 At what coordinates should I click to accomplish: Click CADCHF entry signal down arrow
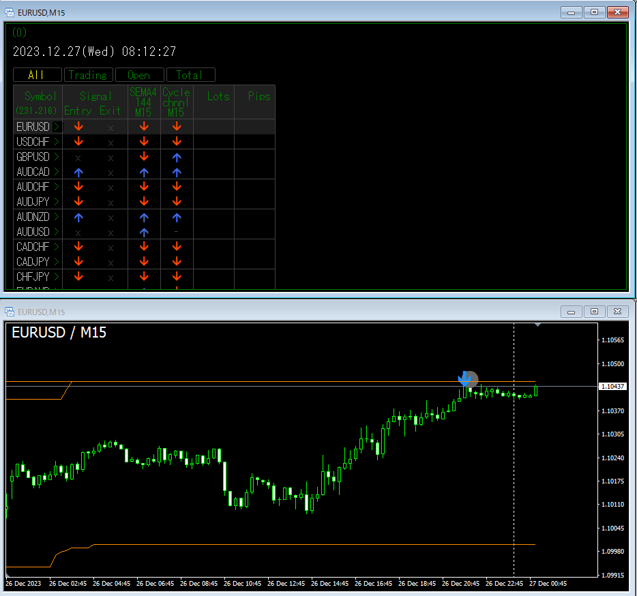78,247
